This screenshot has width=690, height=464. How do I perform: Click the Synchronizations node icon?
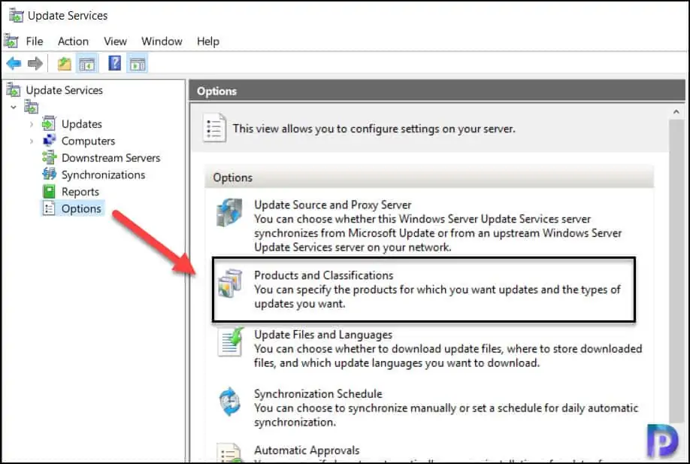pyautogui.click(x=49, y=174)
